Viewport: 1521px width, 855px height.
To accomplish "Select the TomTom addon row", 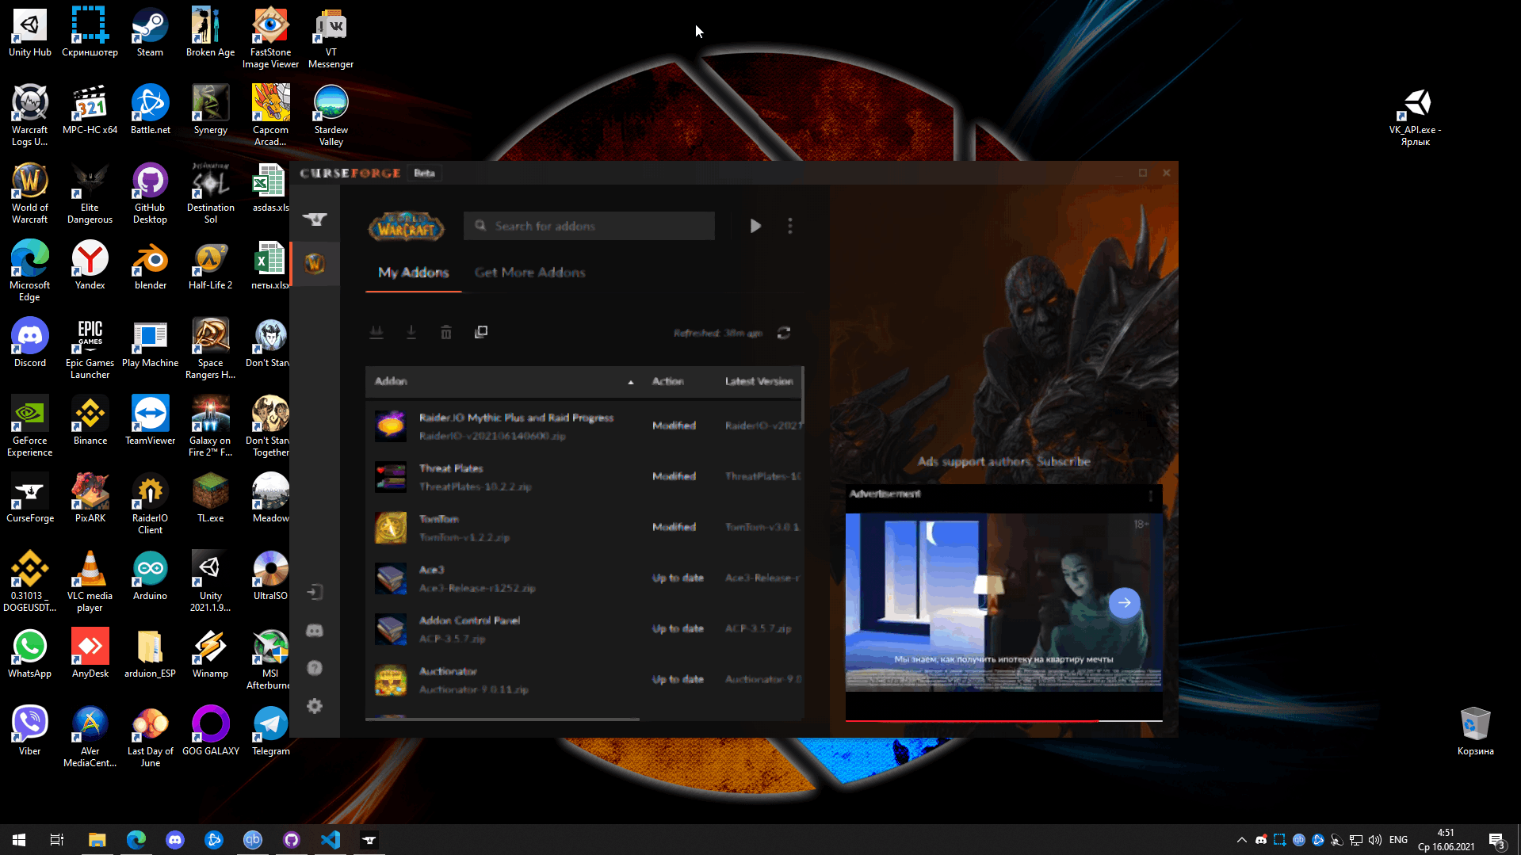I will pyautogui.click(x=584, y=528).
